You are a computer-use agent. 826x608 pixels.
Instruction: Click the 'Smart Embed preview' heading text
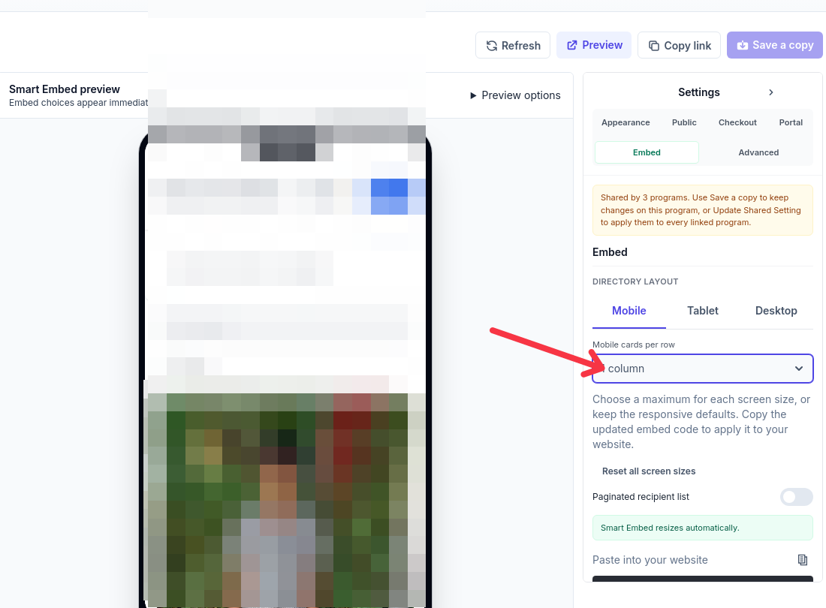(x=65, y=89)
